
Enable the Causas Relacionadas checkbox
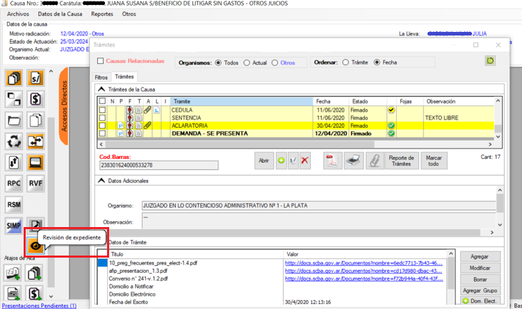(x=101, y=62)
